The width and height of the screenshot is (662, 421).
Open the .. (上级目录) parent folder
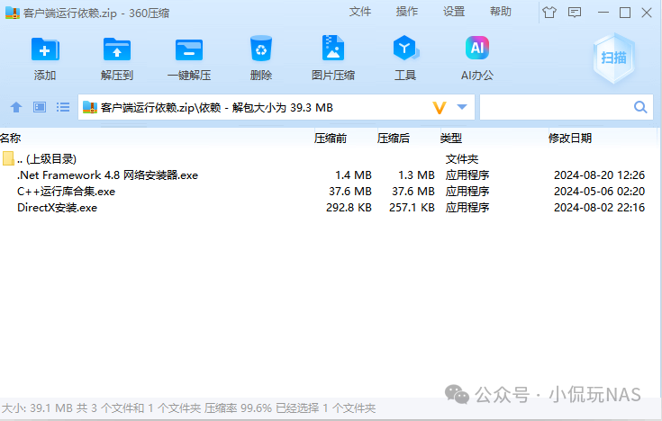(46, 159)
